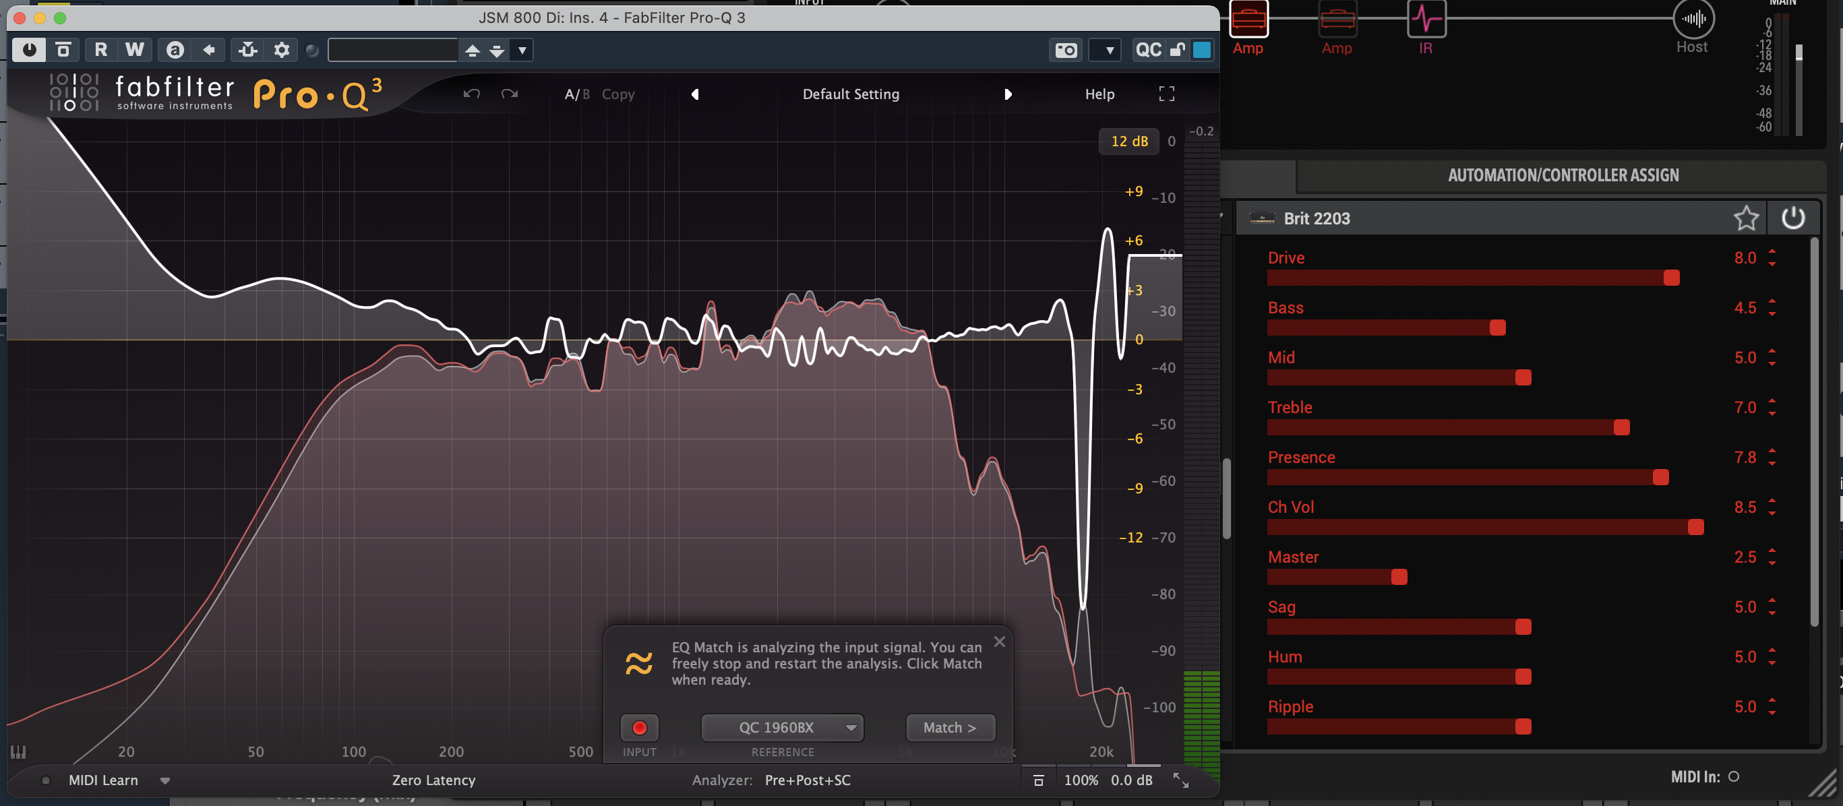The width and height of the screenshot is (1843, 806).
Task: Open plugin settings gear icon
Action: [281, 50]
